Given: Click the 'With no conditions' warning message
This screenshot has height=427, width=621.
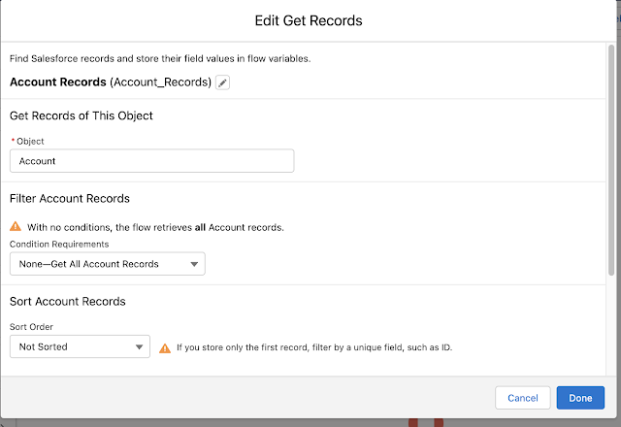Looking at the screenshot, I should tap(155, 226).
